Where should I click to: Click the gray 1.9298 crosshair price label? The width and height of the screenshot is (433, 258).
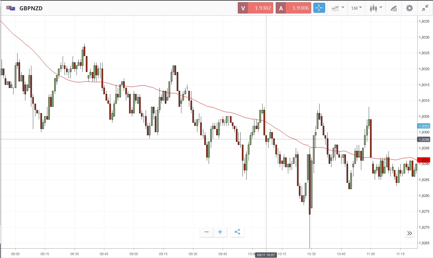click(x=424, y=139)
